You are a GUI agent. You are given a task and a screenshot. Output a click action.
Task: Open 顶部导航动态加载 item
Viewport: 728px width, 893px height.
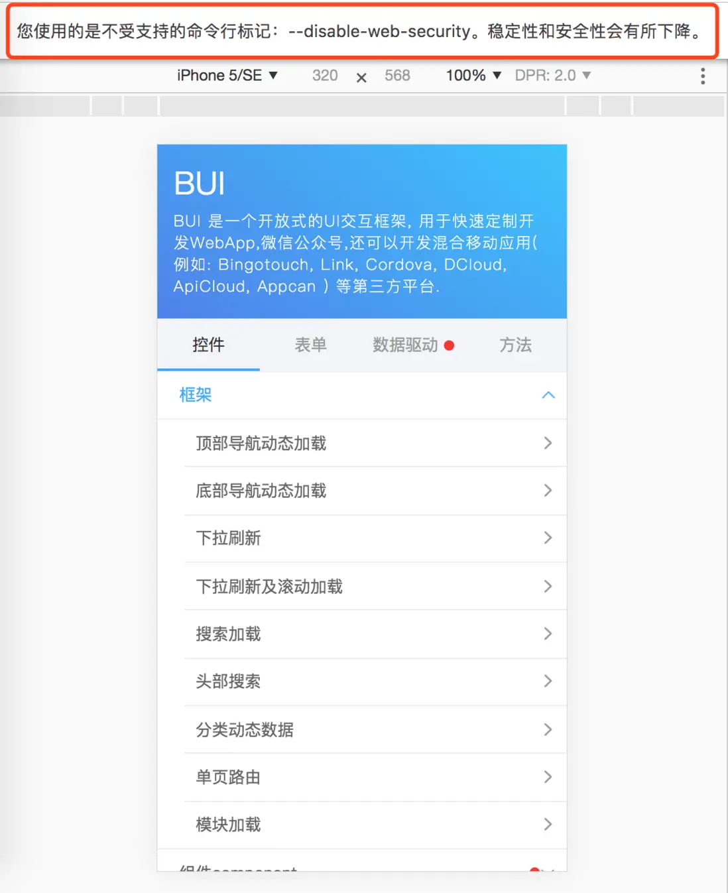click(x=375, y=443)
